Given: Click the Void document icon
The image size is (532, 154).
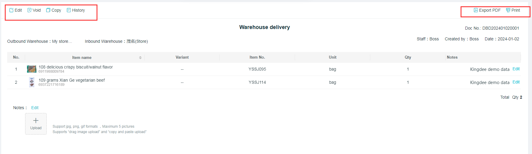Looking at the screenshot, I should (x=29, y=10).
